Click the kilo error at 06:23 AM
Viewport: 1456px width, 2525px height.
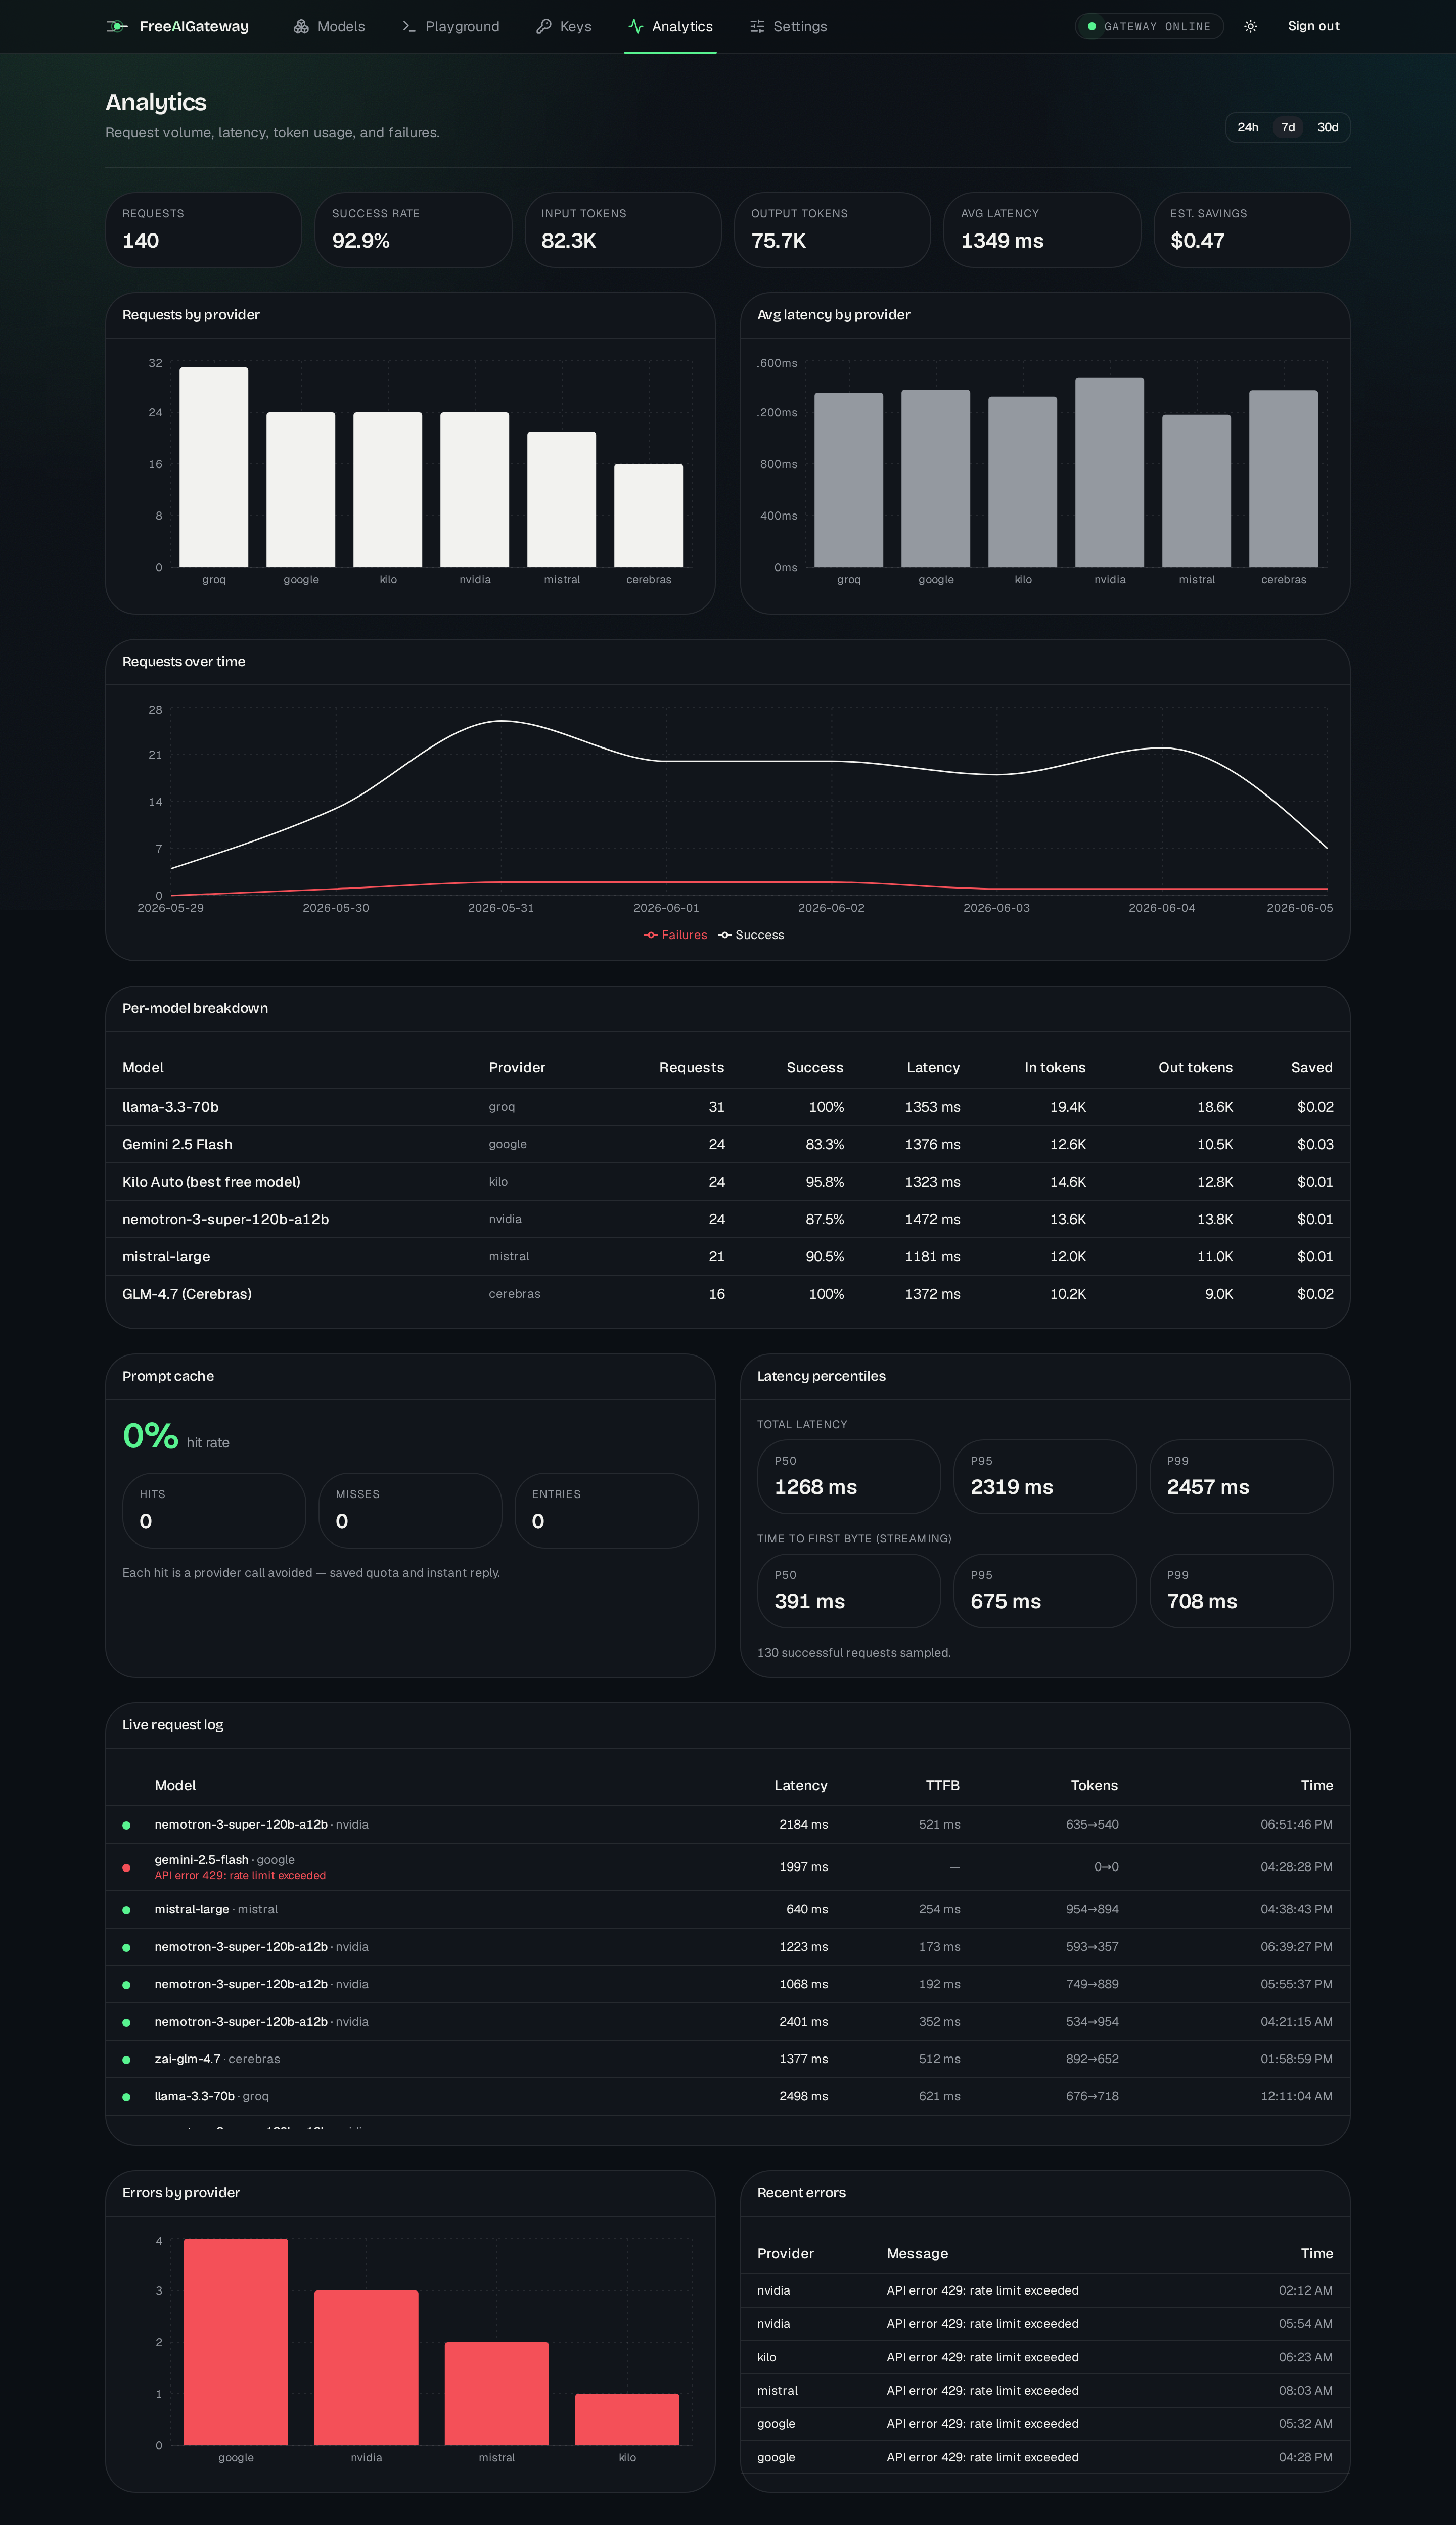point(1045,2357)
